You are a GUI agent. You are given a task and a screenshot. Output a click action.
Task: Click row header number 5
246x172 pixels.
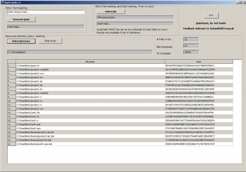point(12,81)
